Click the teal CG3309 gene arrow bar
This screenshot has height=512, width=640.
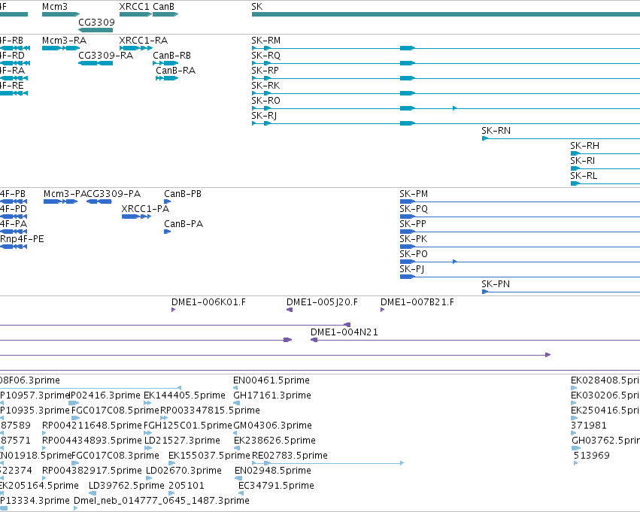96,30
